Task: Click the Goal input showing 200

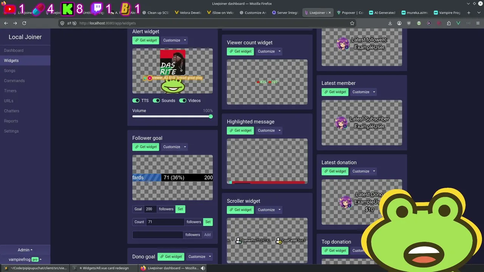Action: tap(150, 209)
